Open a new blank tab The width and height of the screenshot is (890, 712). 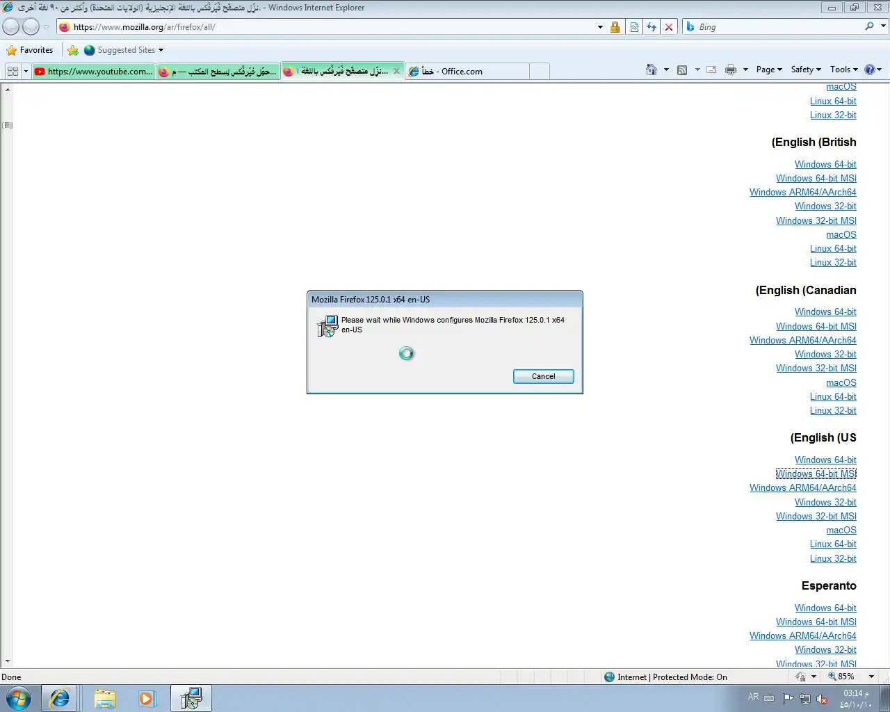(540, 71)
